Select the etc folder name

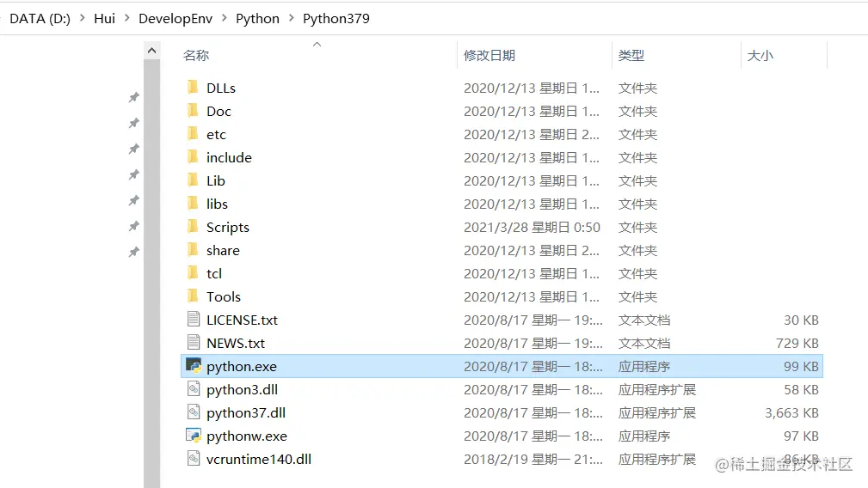tap(216, 134)
